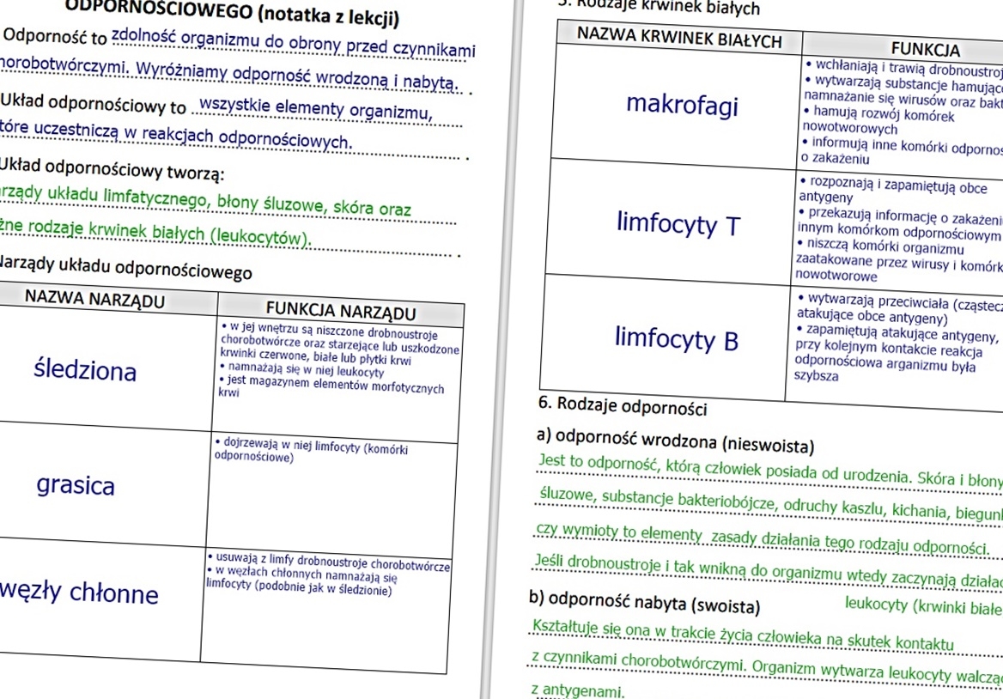Click the thymus function text about maturing lymphocytes

[x=310, y=451]
